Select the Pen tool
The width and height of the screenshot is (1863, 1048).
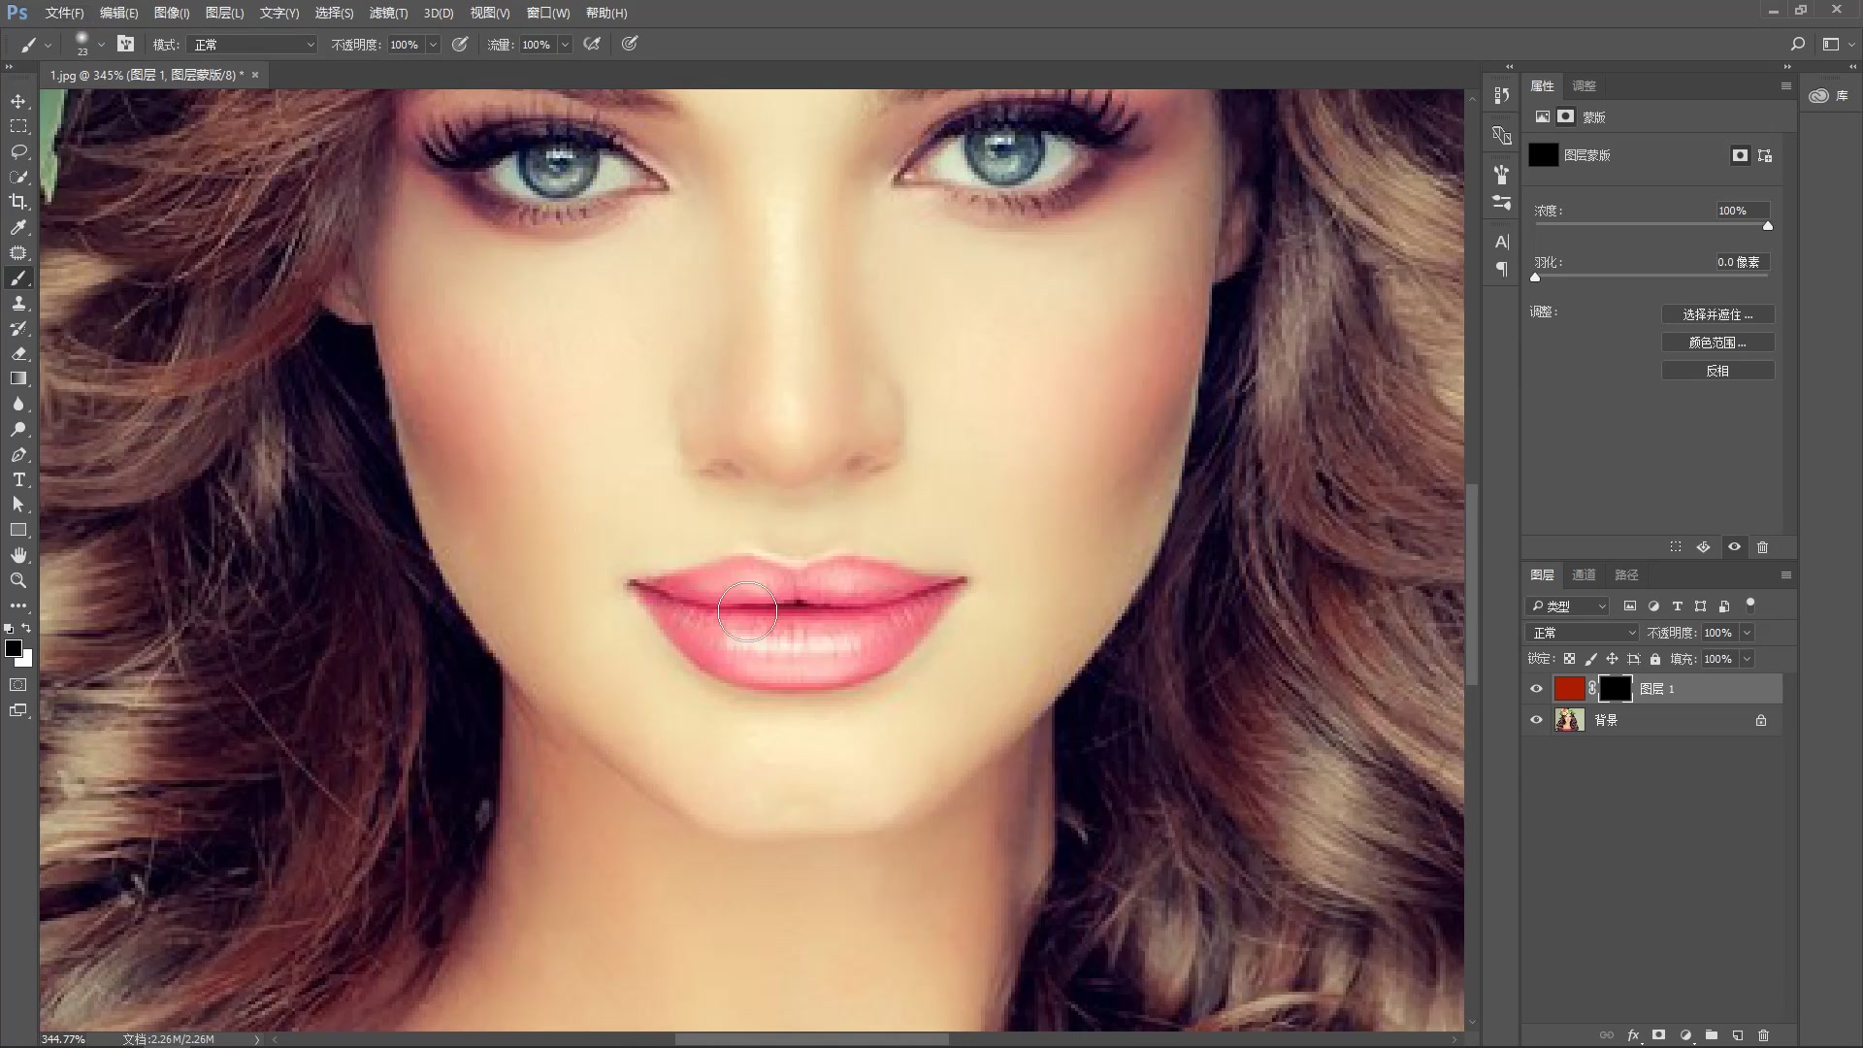pos(18,454)
